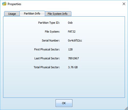128x110 pixels.
Task: Select the serial number value 0x4c6f52cc
Action: point(75,40)
